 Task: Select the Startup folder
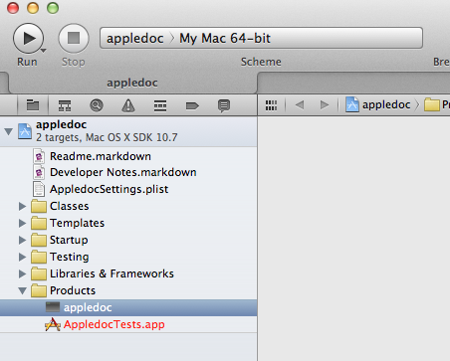(x=69, y=240)
